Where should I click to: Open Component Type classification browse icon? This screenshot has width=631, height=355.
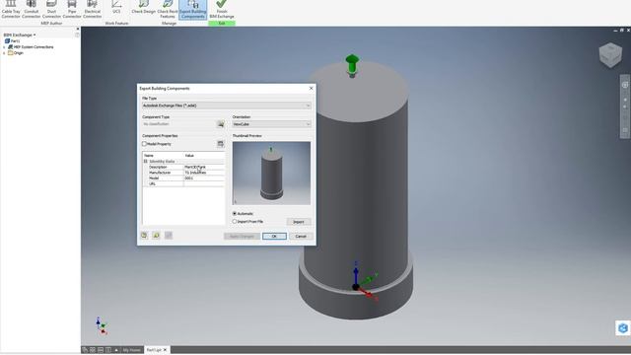(221, 124)
